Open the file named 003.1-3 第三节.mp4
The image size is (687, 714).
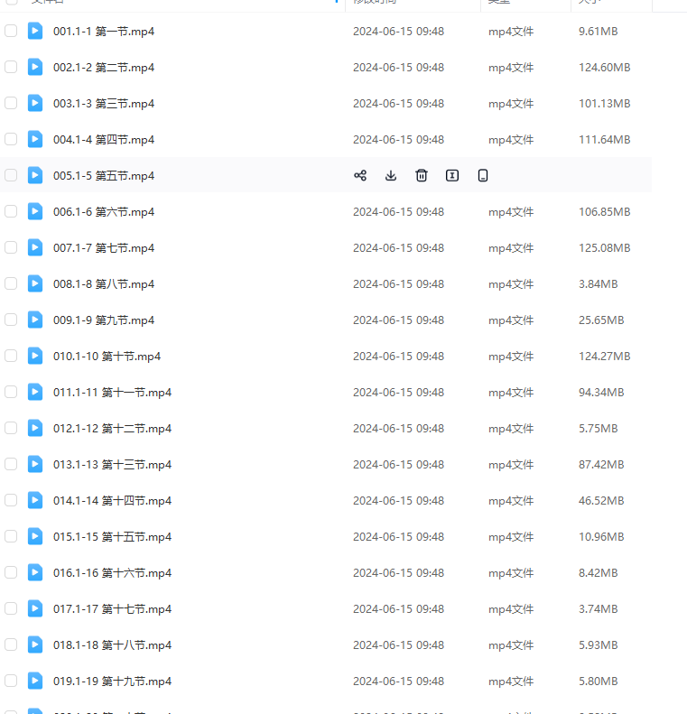click(x=104, y=104)
